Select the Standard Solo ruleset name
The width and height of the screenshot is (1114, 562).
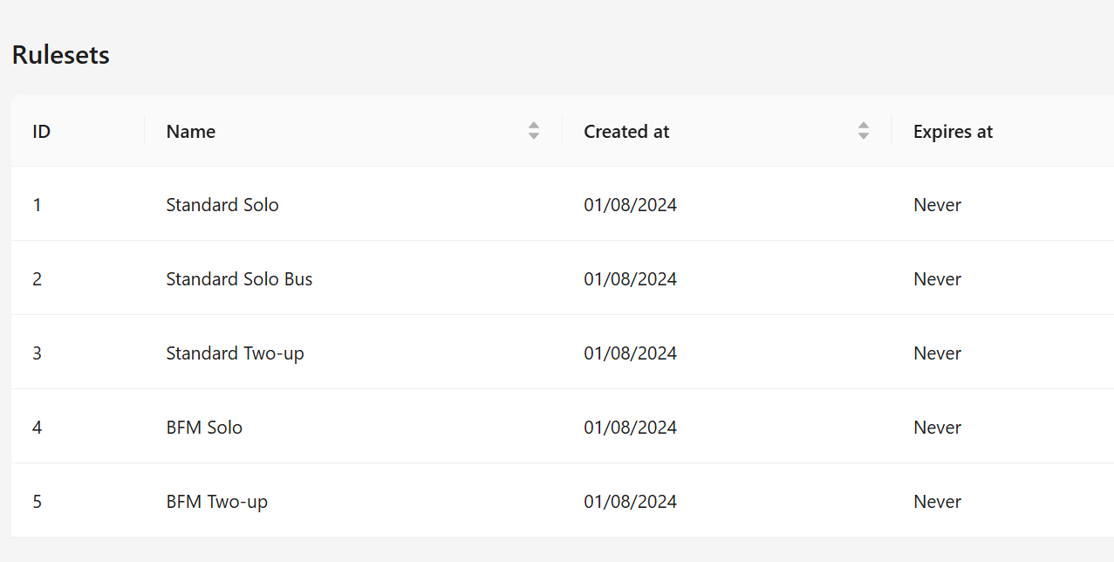point(222,205)
